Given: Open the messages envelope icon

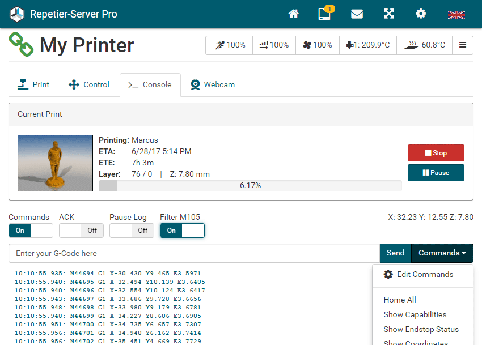Looking at the screenshot, I should [x=357, y=14].
